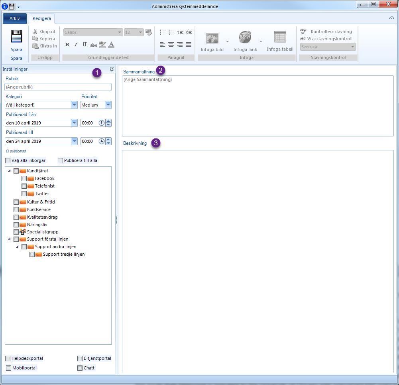Insert a bulleted list
Viewport: 399px width, 385px height.
click(x=162, y=32)
